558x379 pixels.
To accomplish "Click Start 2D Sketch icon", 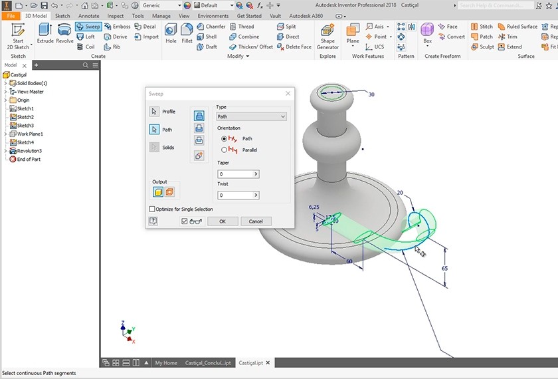I will click(x=19, y=33).
